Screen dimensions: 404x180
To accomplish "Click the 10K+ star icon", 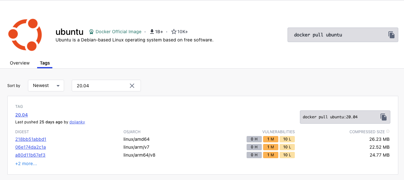I will click(x=174, y=32).
